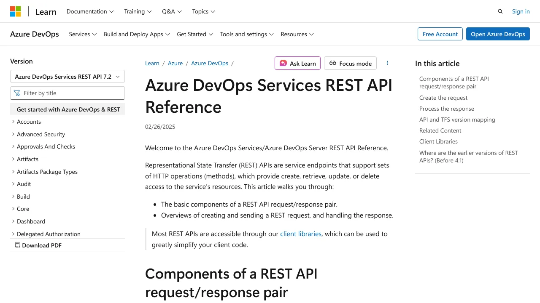Click the filter icon in title filter
The image size is (540, 303).
click(x=17, y=93)
